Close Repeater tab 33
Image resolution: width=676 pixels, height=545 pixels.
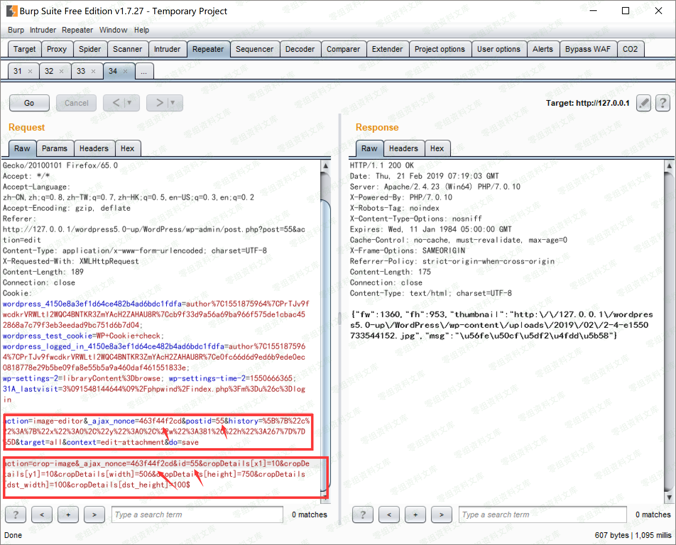pos(93,71)
